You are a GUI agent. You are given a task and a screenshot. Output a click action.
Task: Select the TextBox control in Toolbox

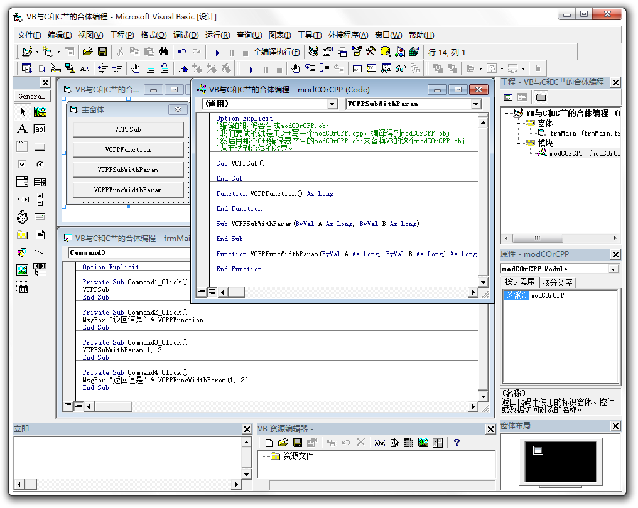click(x=40, y=129)
